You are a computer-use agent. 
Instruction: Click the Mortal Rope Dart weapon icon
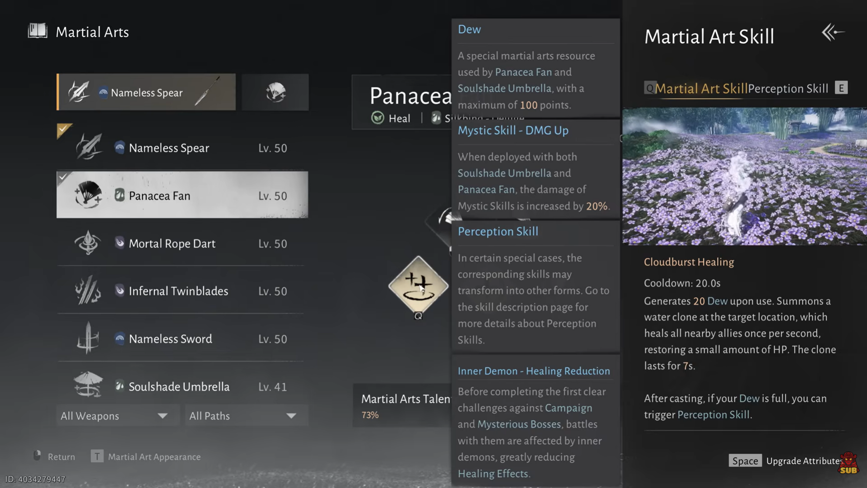(x=88, y=243)
